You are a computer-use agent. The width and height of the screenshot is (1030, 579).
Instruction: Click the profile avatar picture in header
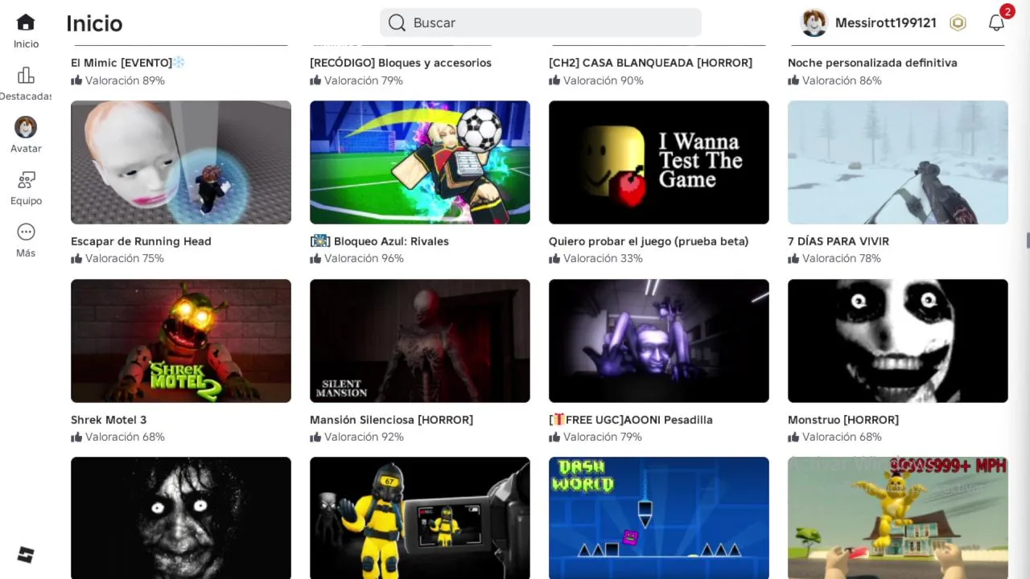[x=814, y=23]
